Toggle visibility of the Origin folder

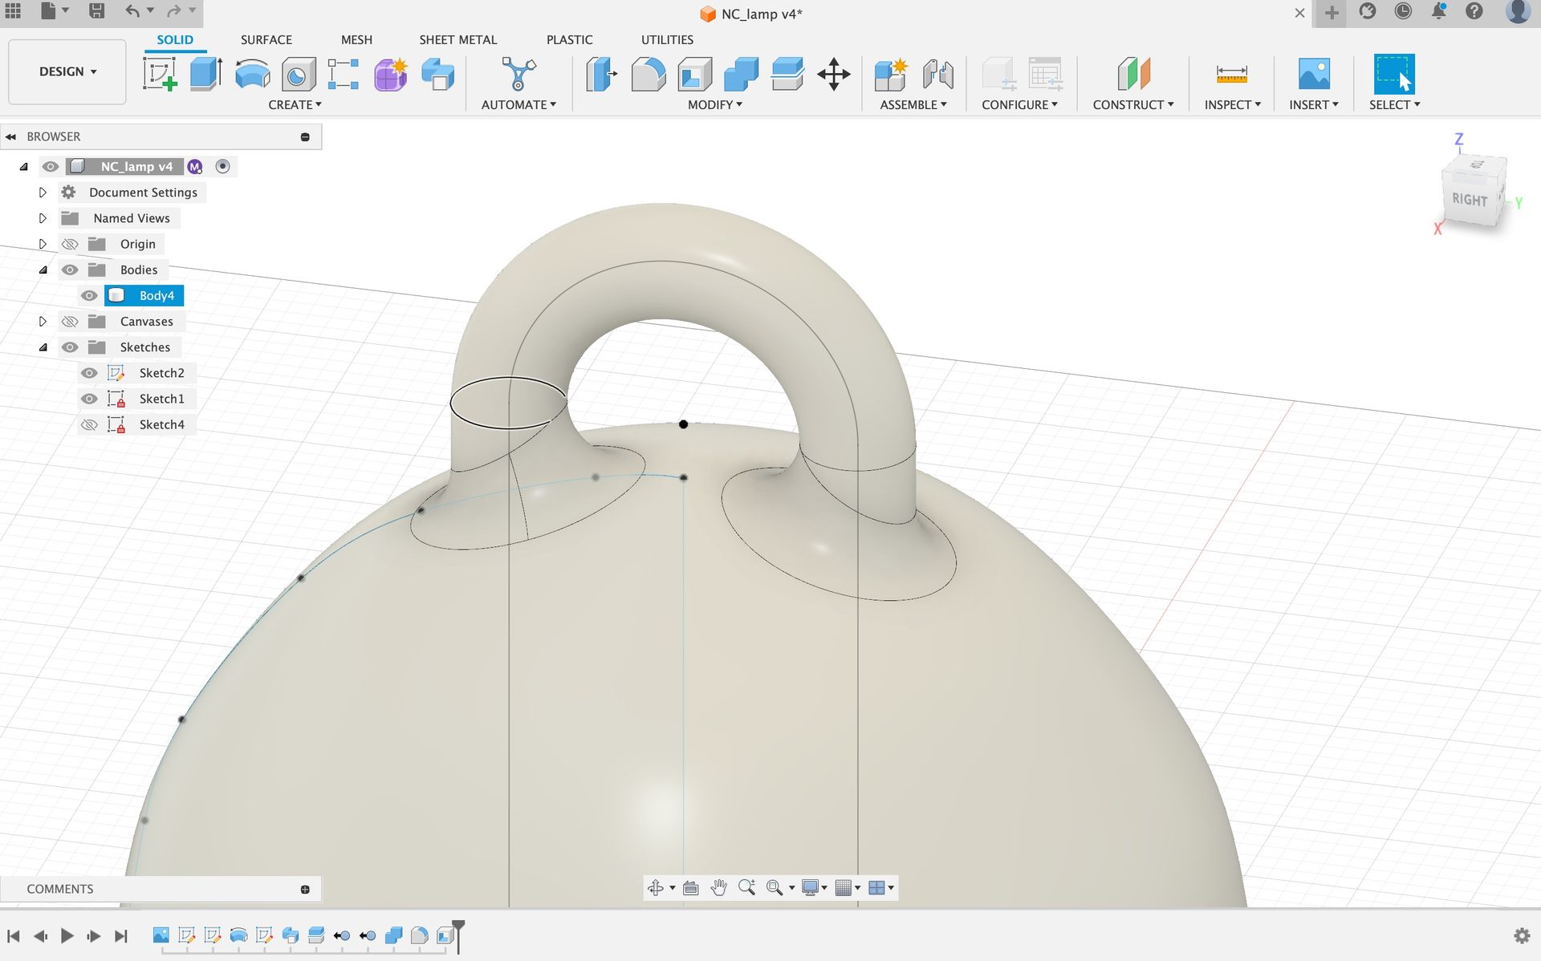[x=70, y=244]
